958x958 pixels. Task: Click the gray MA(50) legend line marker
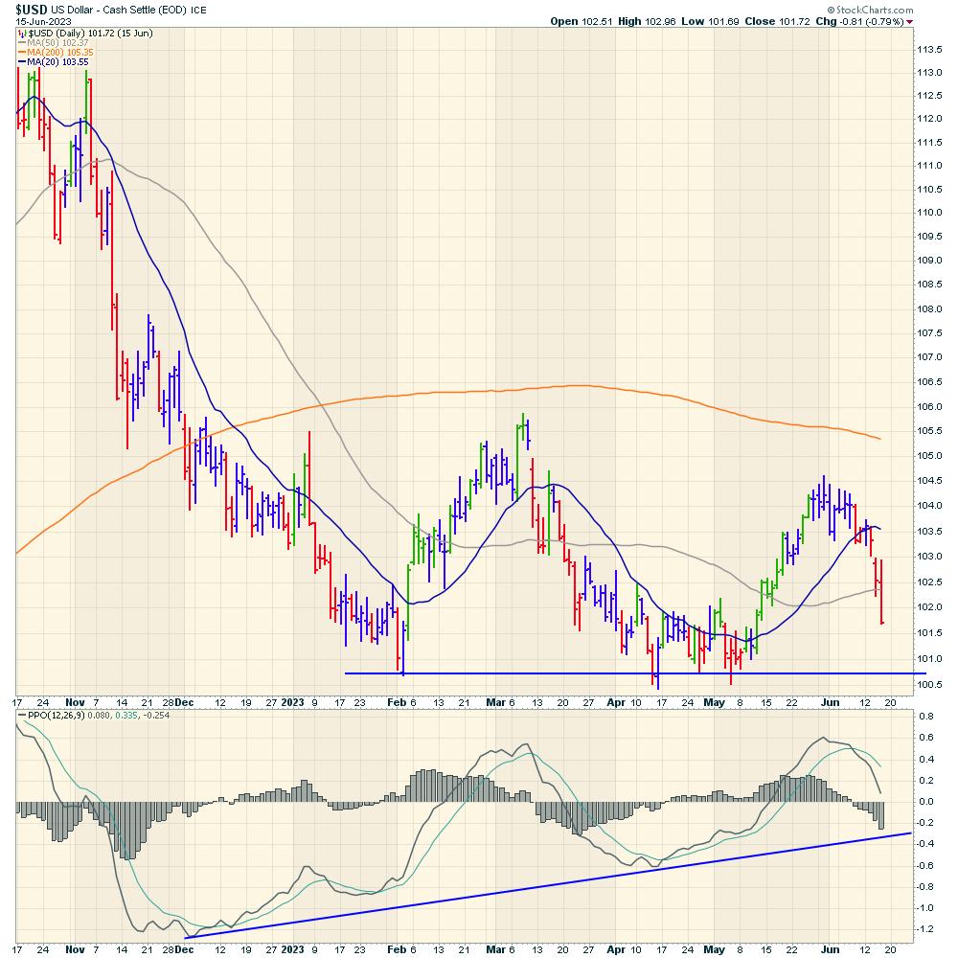pyautogui.click(x=23, y=43)
